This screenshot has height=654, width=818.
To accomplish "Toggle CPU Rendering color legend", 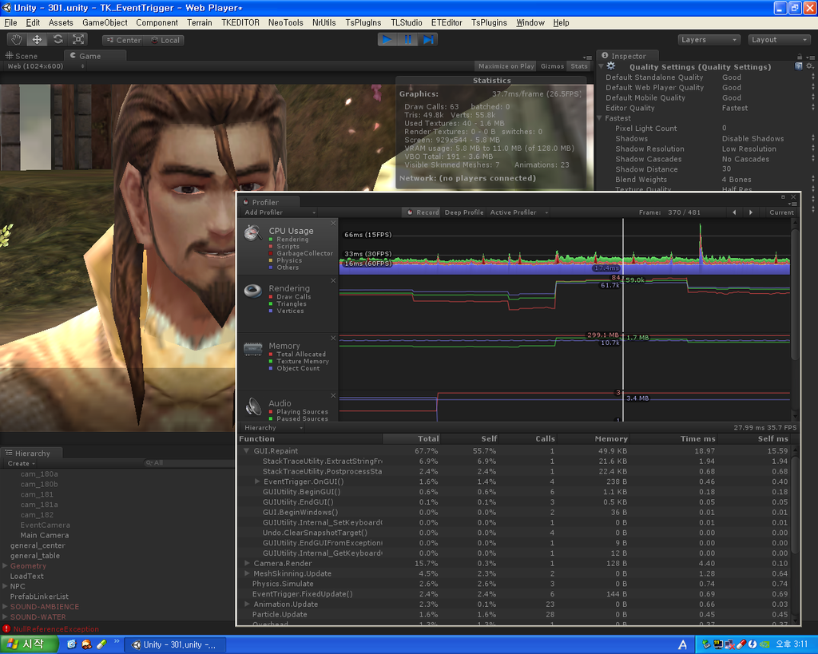I will (271, 240).
